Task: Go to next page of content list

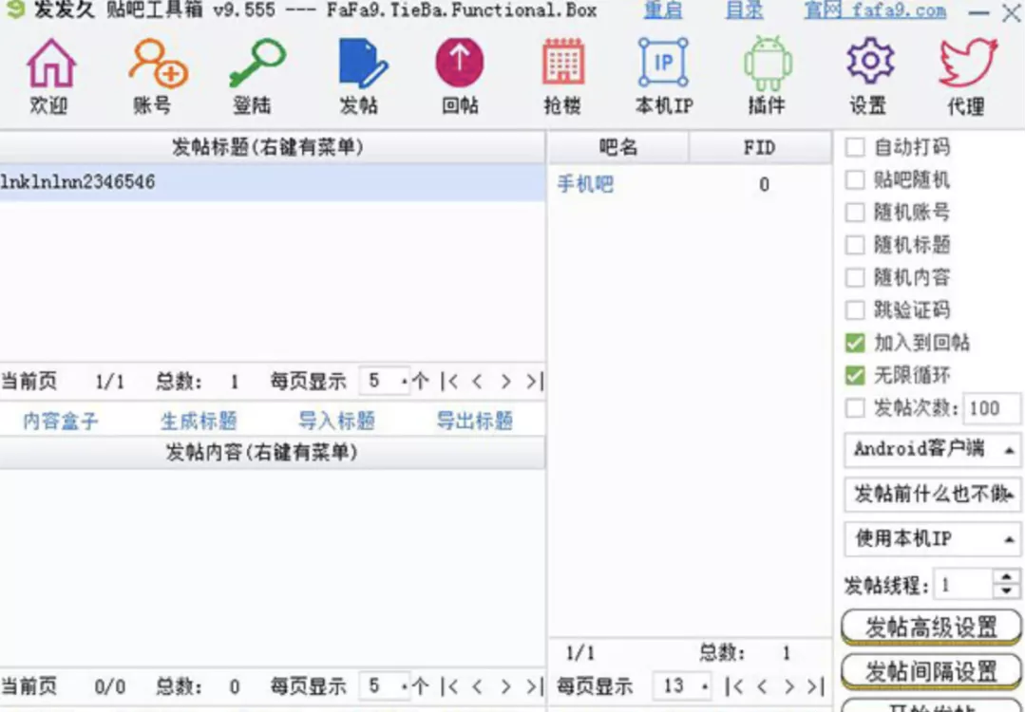Action: 505,686
